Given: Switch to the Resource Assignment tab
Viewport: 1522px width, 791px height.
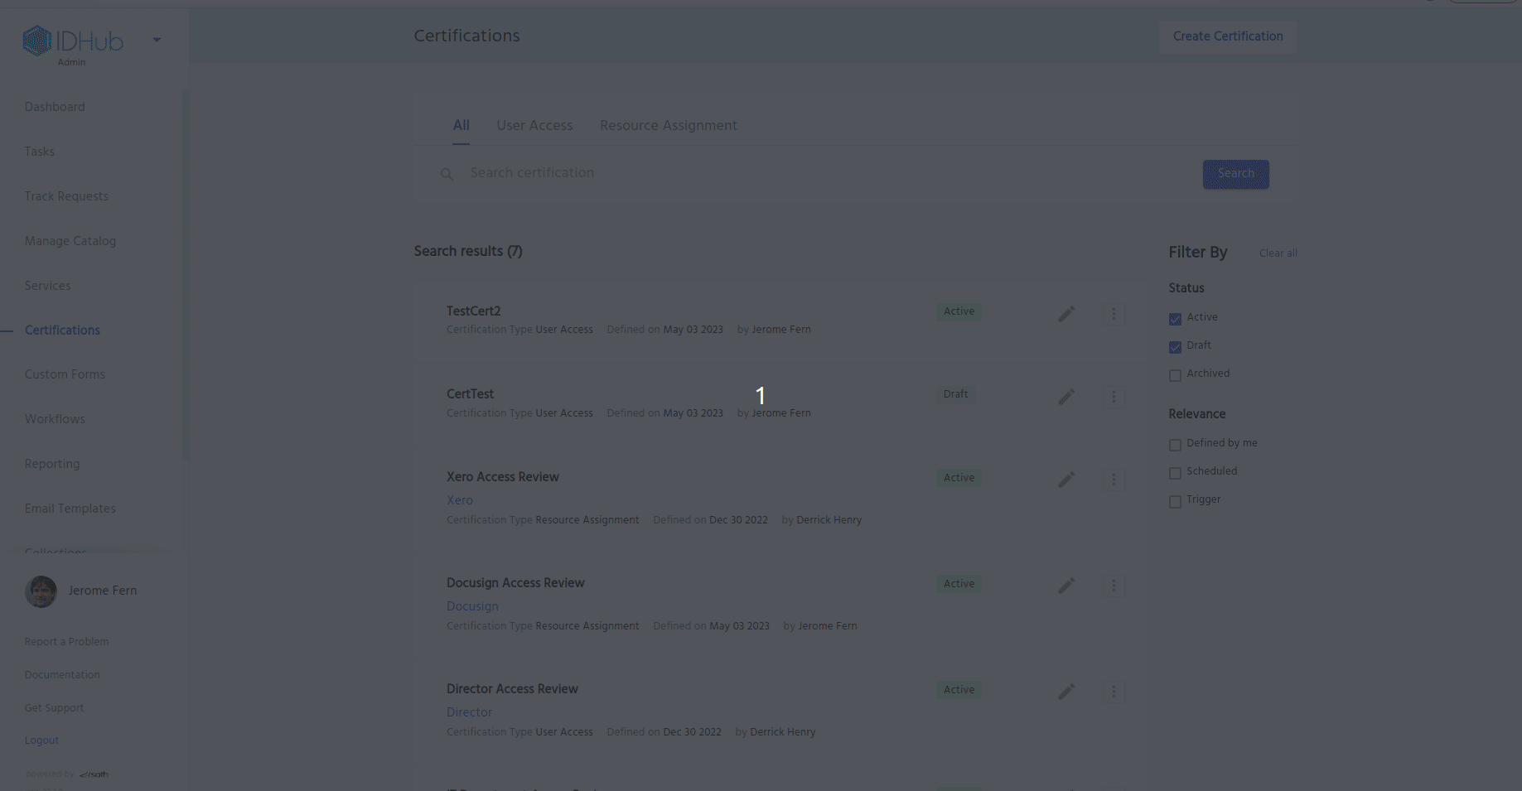Looking at the screenshot, I should point(668,126).
